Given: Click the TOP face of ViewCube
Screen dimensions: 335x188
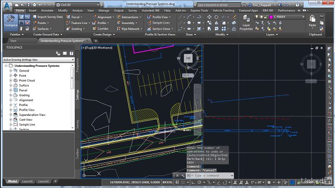Looking at the screenshot, I should (188, 58).
